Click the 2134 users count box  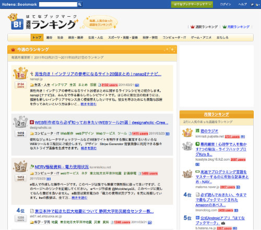pyautogui.click(x=21, y=85)
